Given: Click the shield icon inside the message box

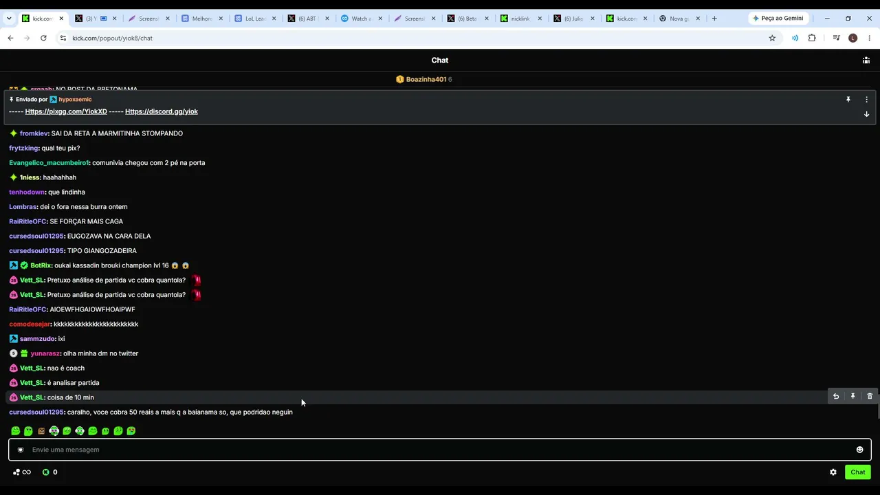Looking at the screenshot, I should click(20, 450).
